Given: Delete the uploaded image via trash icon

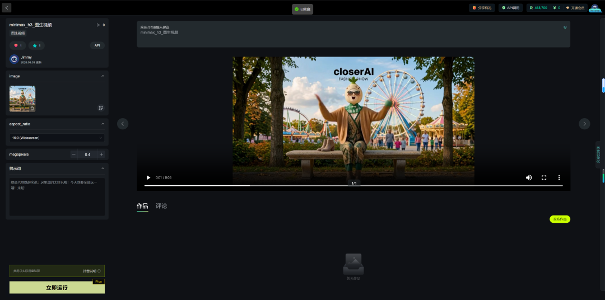Looking at the screenshot, I should point(32,109).
